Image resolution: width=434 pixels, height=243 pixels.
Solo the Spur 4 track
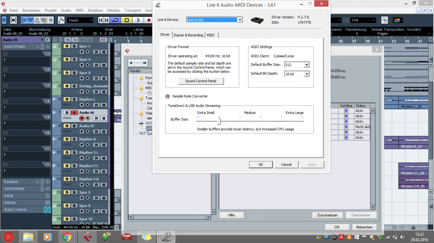pyautogui.click(x=74, y=59)
